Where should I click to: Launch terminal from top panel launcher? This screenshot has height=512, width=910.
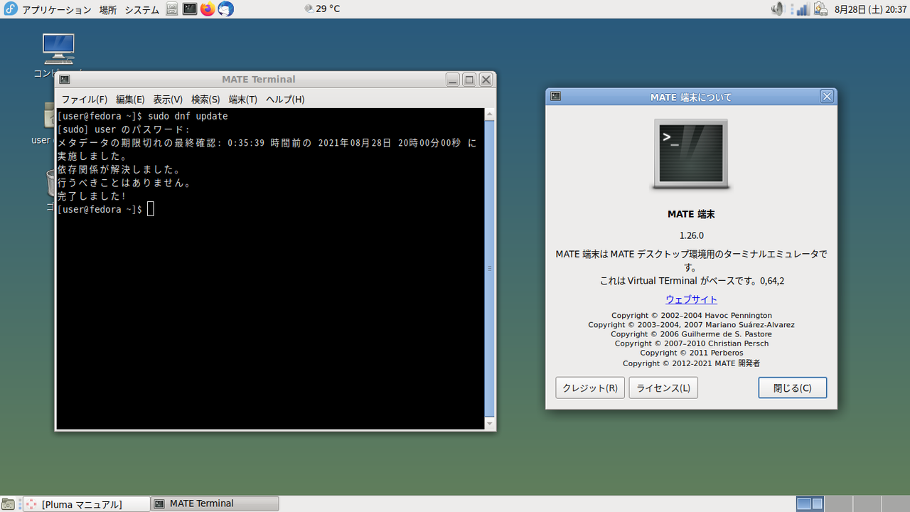pyautogui.click(x=190, y=9)
